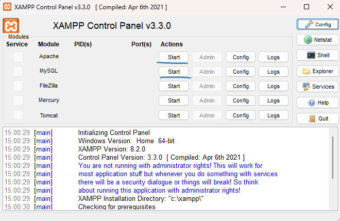
Task: Open Config for the Apache module
Action: click(x=241, y=57)
